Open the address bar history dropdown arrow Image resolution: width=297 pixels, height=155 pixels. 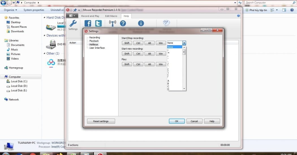pyautogui.click(x=235, y=3)
